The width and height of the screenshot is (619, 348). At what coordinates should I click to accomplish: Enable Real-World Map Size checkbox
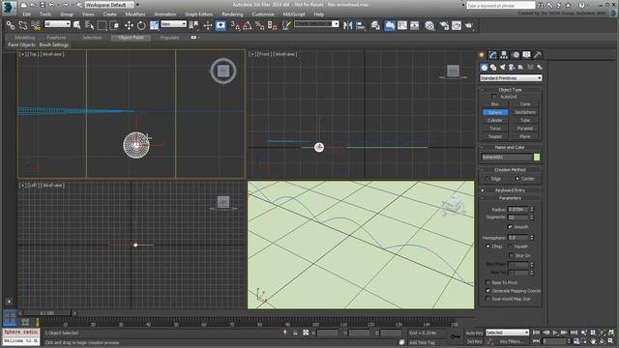pos(487,299)
